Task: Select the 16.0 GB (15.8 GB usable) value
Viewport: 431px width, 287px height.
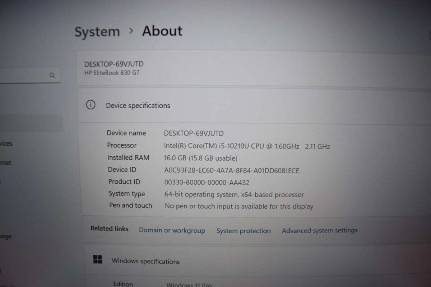Action: pyautogui.click(x=201, y=158)
